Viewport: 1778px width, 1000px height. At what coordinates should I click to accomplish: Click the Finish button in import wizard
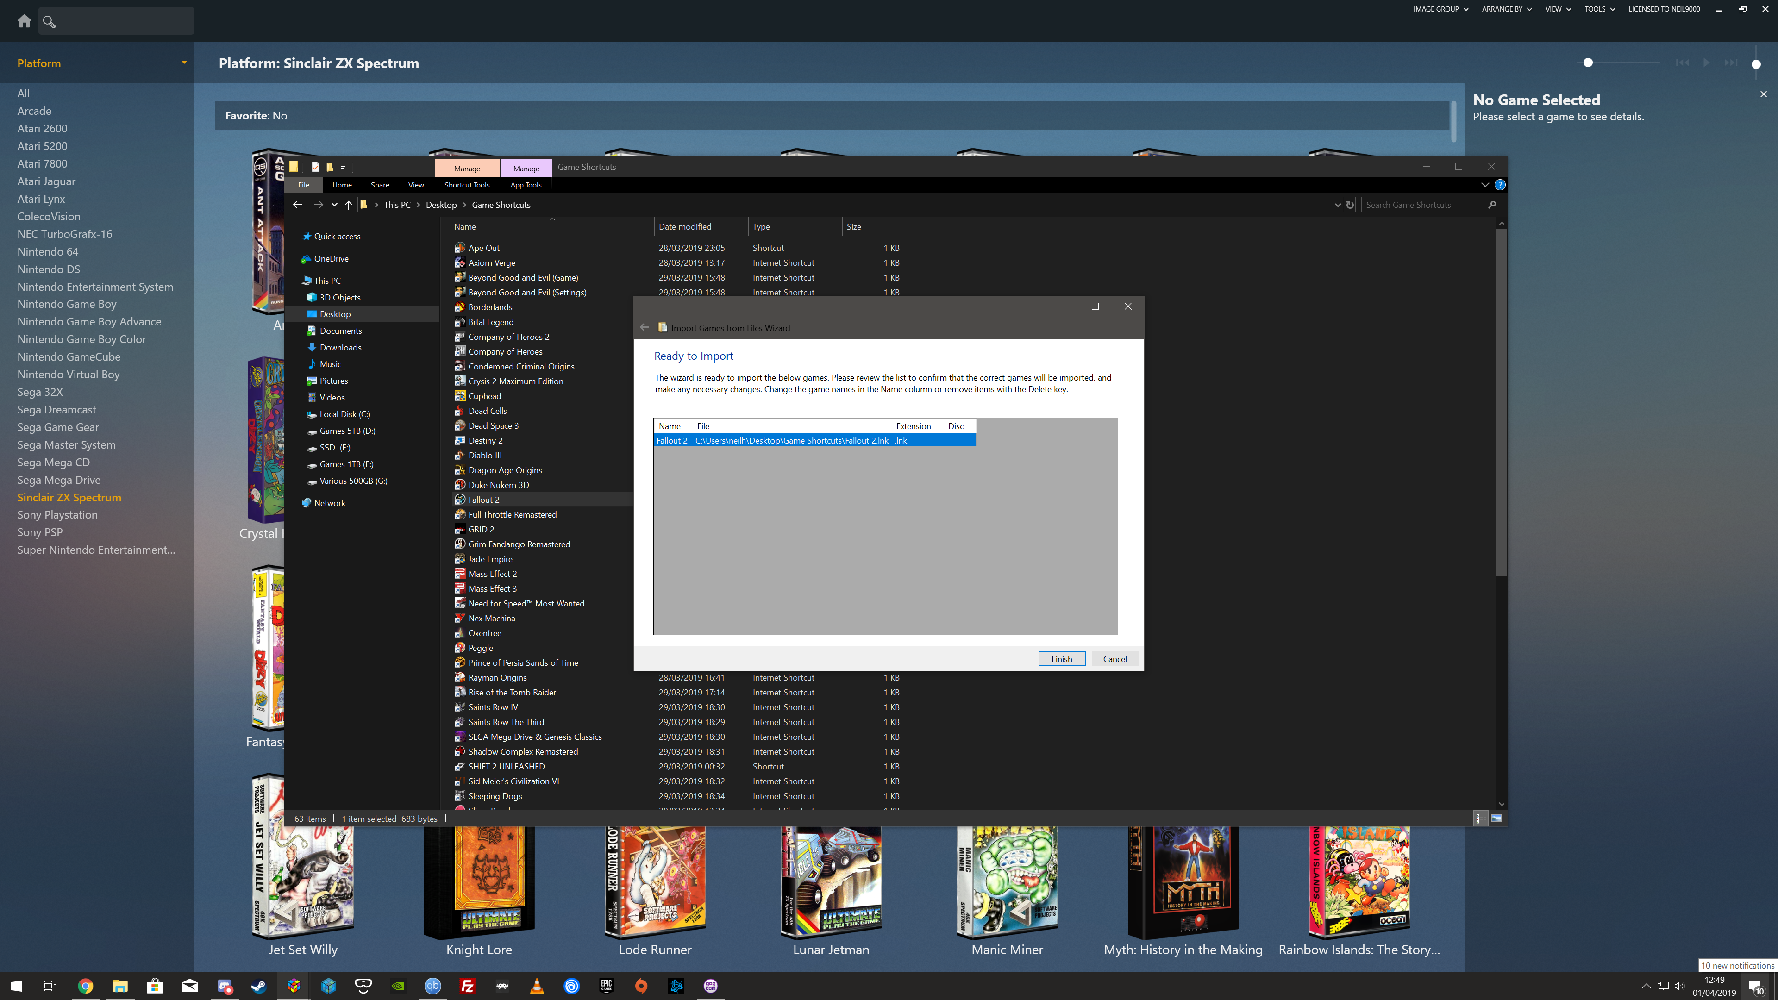1062,659
